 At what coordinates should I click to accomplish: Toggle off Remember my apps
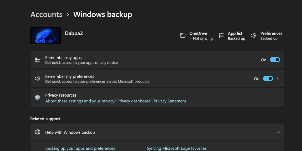click(275, 60)
